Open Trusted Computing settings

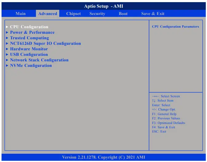[x=29, y=38]
